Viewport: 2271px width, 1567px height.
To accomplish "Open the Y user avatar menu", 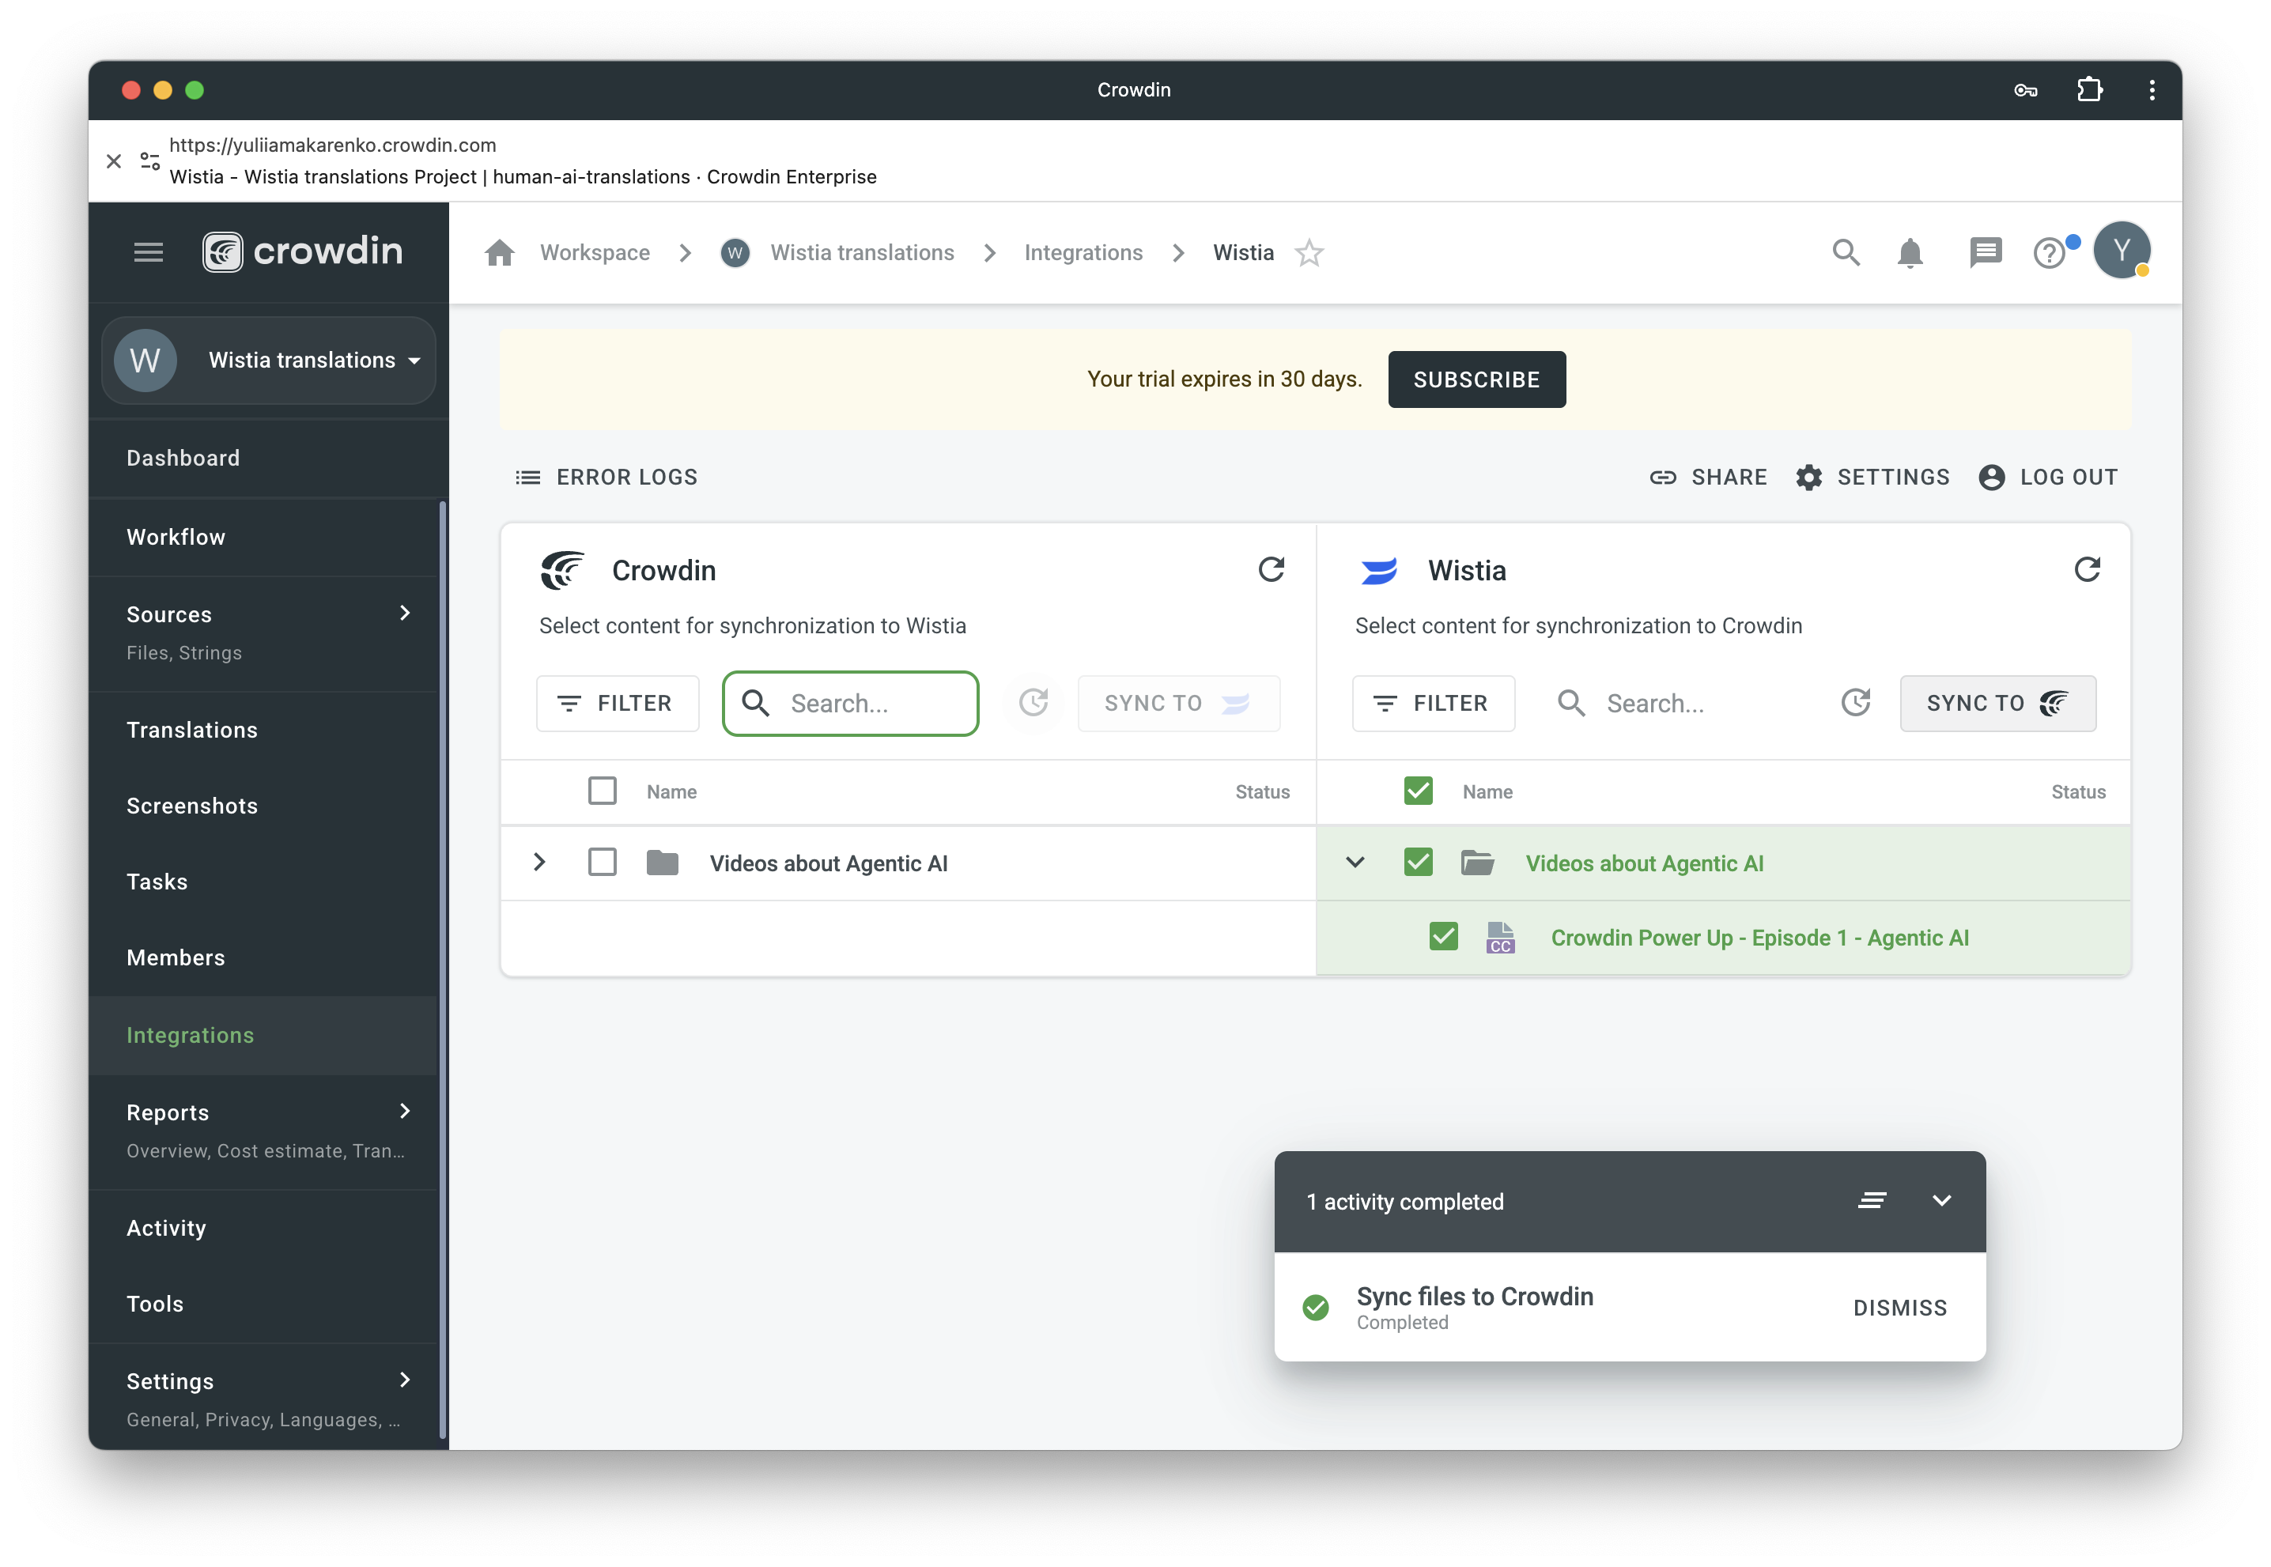I will (x=2121, y=251).
